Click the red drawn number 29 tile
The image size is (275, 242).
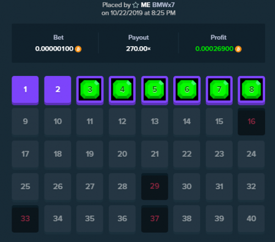(155, 186)
